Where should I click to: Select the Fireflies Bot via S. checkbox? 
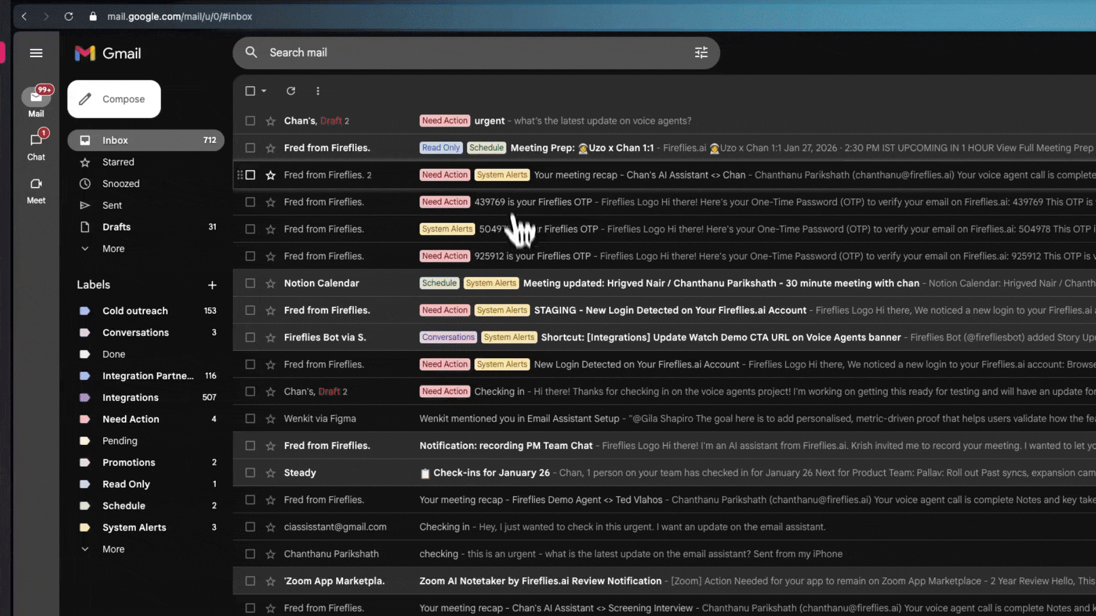250,337
